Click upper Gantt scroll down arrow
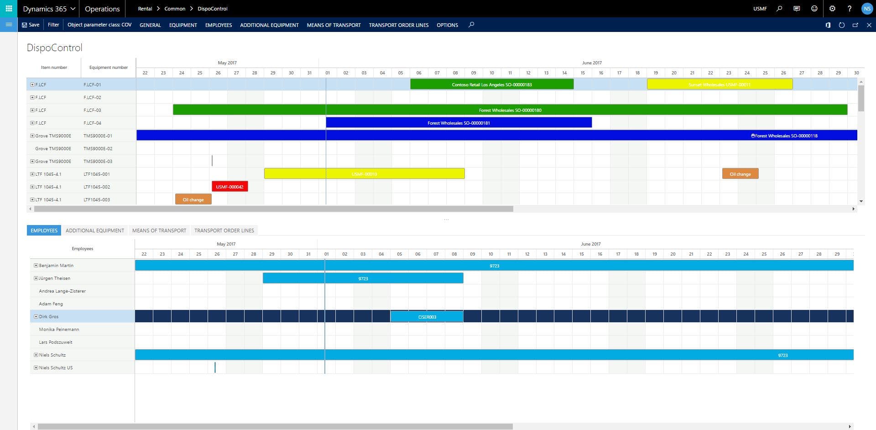The width and height of the screenshot is (876, 430). (x=861, y=201)
